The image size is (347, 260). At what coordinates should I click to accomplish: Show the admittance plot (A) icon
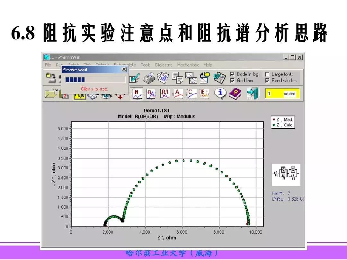click(178, 93)
